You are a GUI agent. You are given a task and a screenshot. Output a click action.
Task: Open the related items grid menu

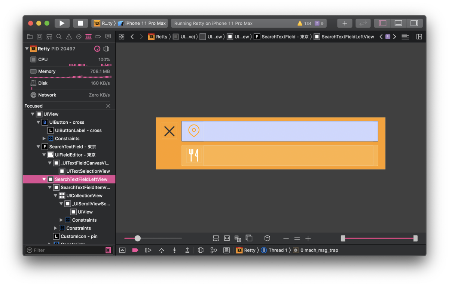[121, 37]
